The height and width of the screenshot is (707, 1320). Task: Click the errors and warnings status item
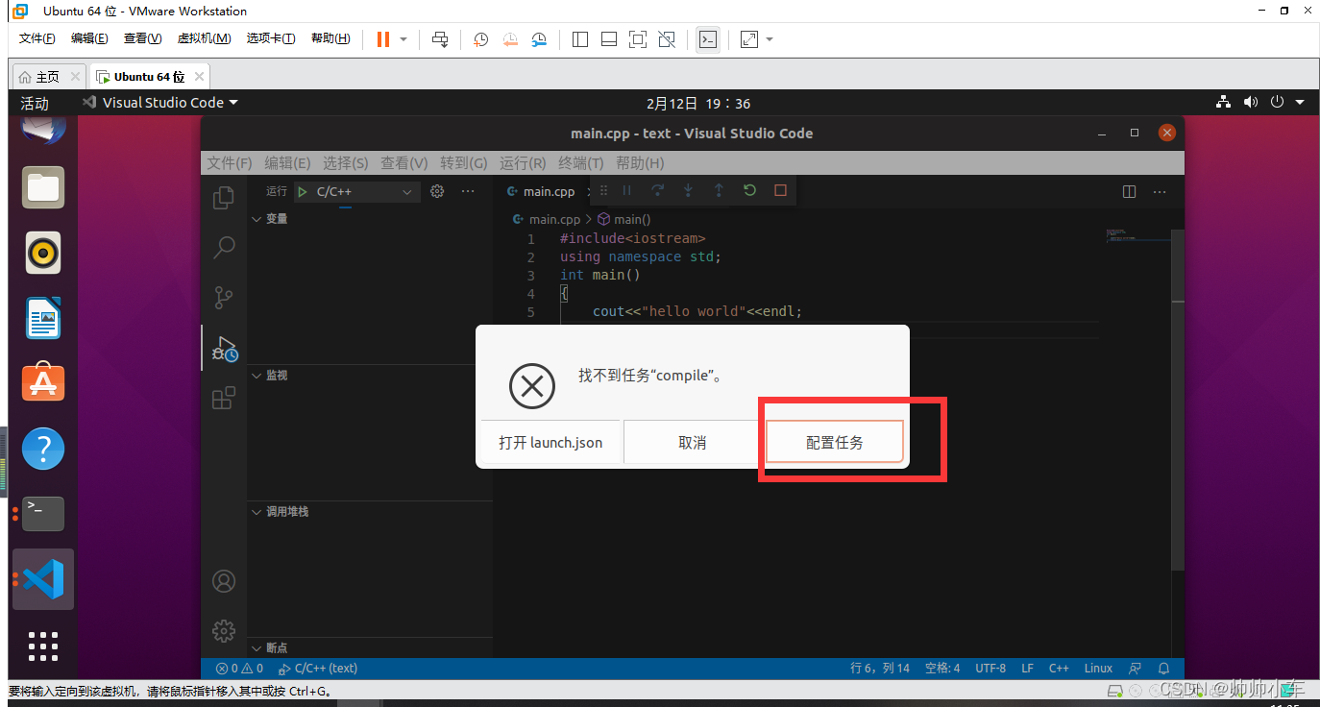tap(239, 669)
